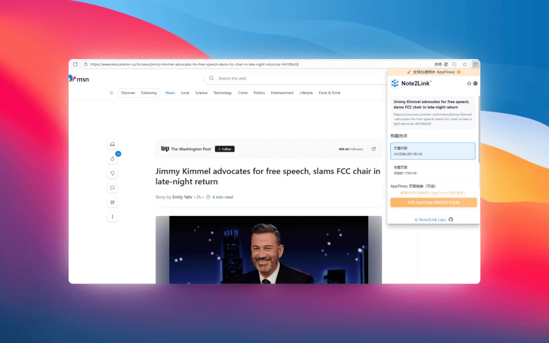Open the GitHub icon in the popup footer
Screen dimensions: 549x343
tap(451, 220)
